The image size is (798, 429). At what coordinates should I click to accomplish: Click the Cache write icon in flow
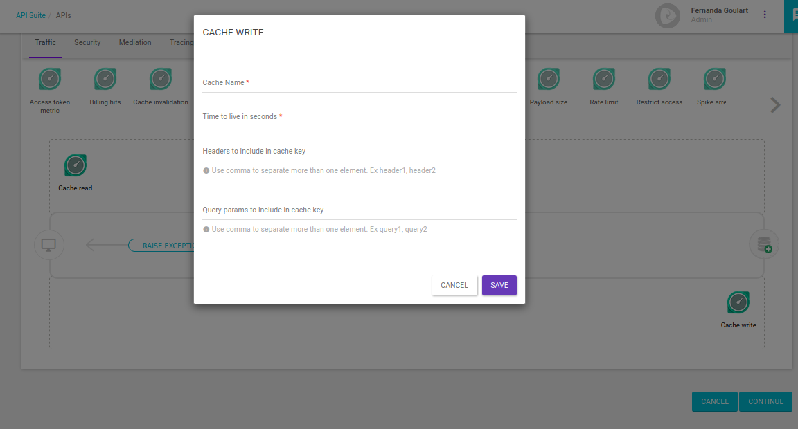738,303
